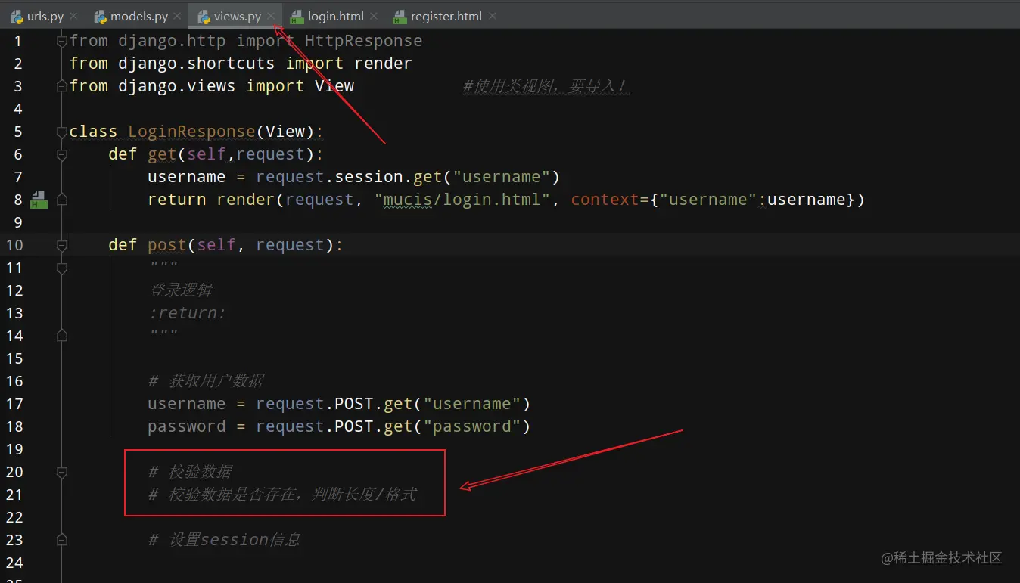Click the fold marker on line 23
1020x583 pixels.
click(x=62, y=540)
